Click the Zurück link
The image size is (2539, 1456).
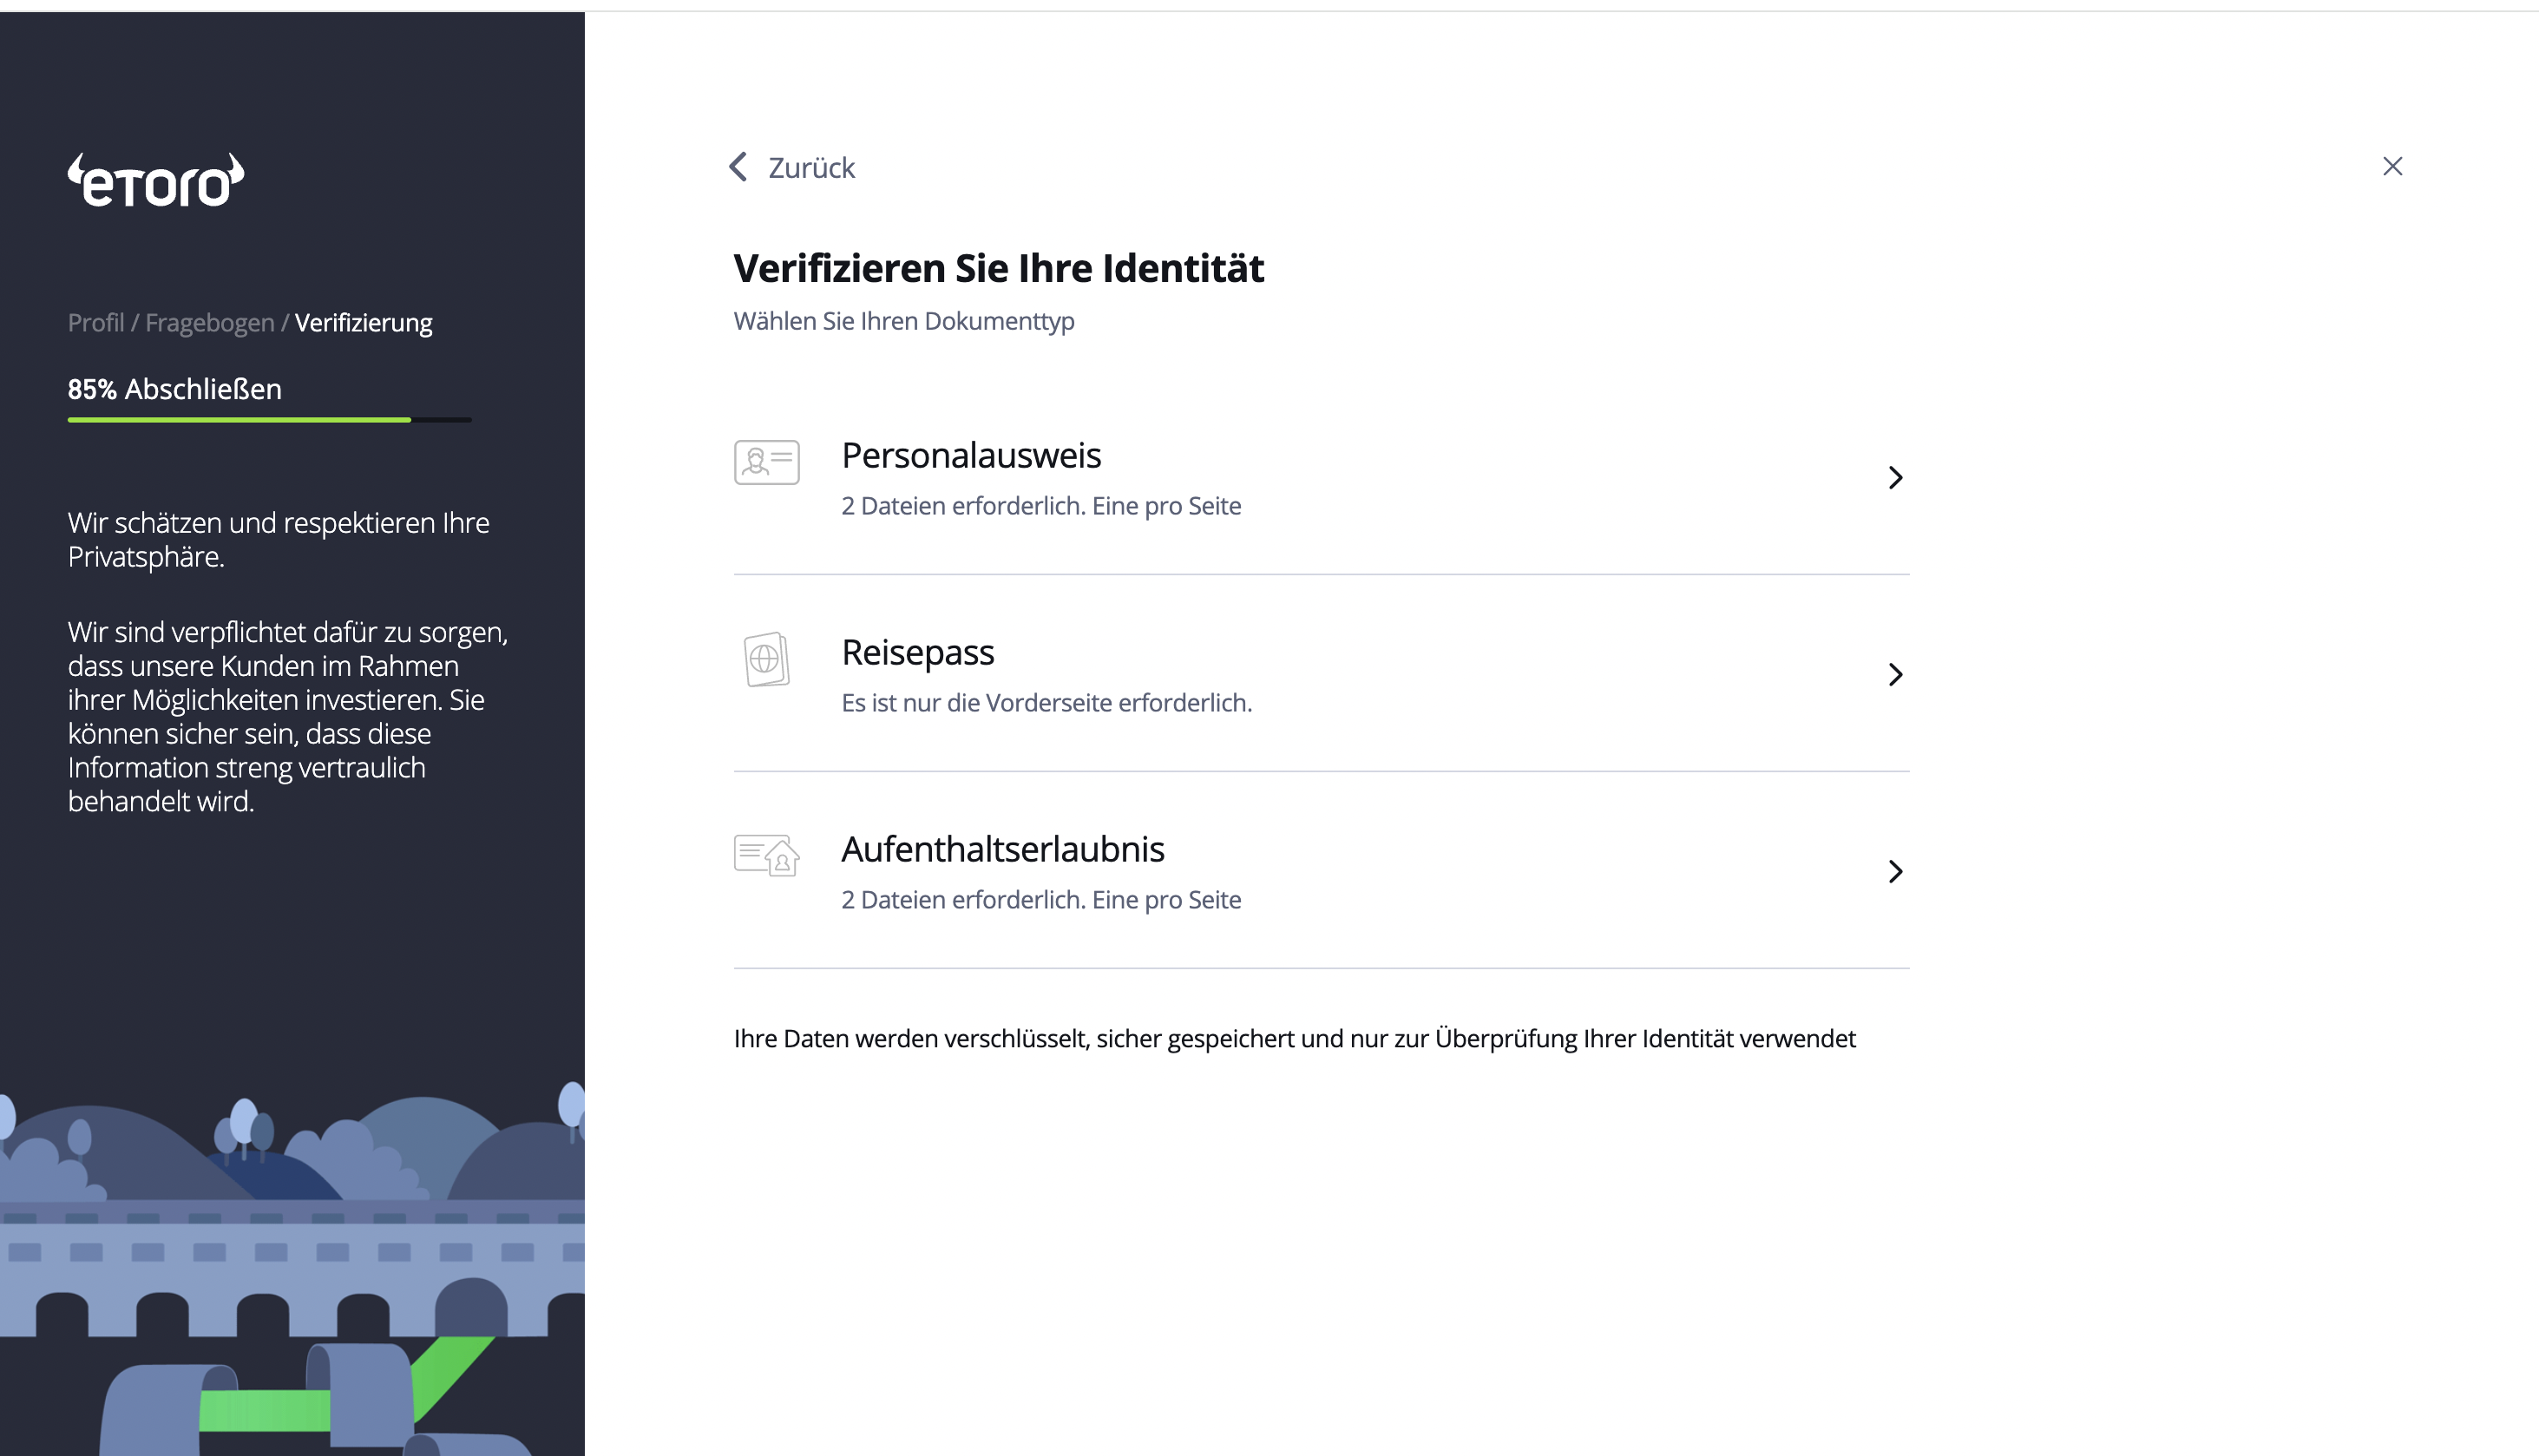point(811,168)
